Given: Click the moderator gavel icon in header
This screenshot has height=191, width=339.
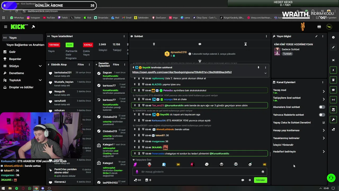Looking at the screenshot, I should (x=33, y=27).
